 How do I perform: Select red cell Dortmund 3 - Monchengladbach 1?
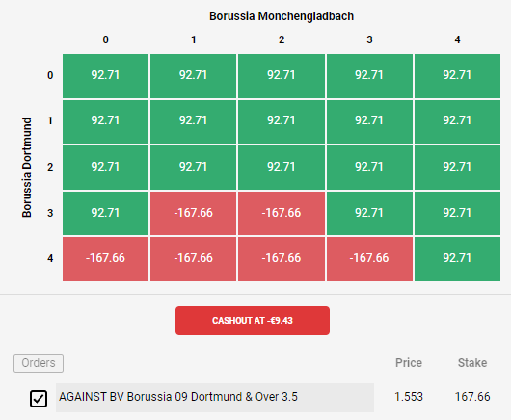(x=193, y=213)
